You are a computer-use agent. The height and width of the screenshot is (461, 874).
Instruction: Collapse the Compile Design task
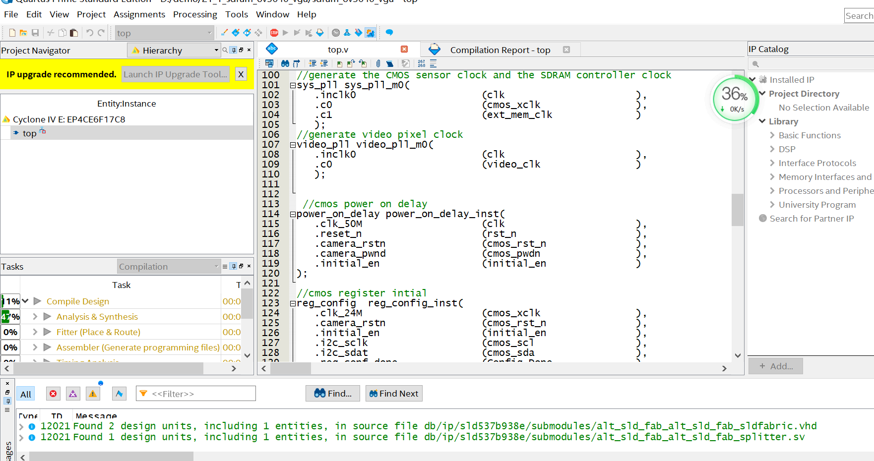tap(25, 301)
